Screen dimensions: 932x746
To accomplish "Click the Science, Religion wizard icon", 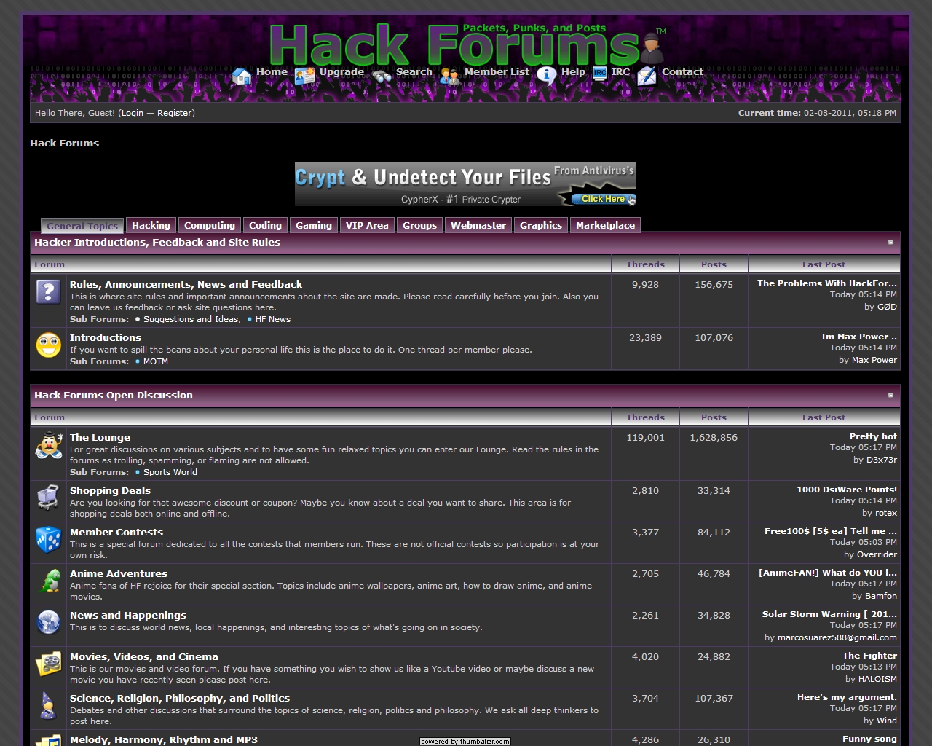I will pyautogui.click(x=49, y=706).
